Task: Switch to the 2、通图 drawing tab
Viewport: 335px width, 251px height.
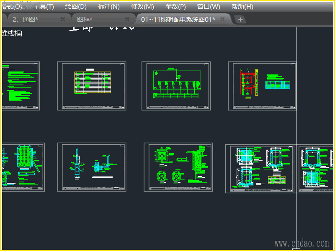Action: [26, 19]
